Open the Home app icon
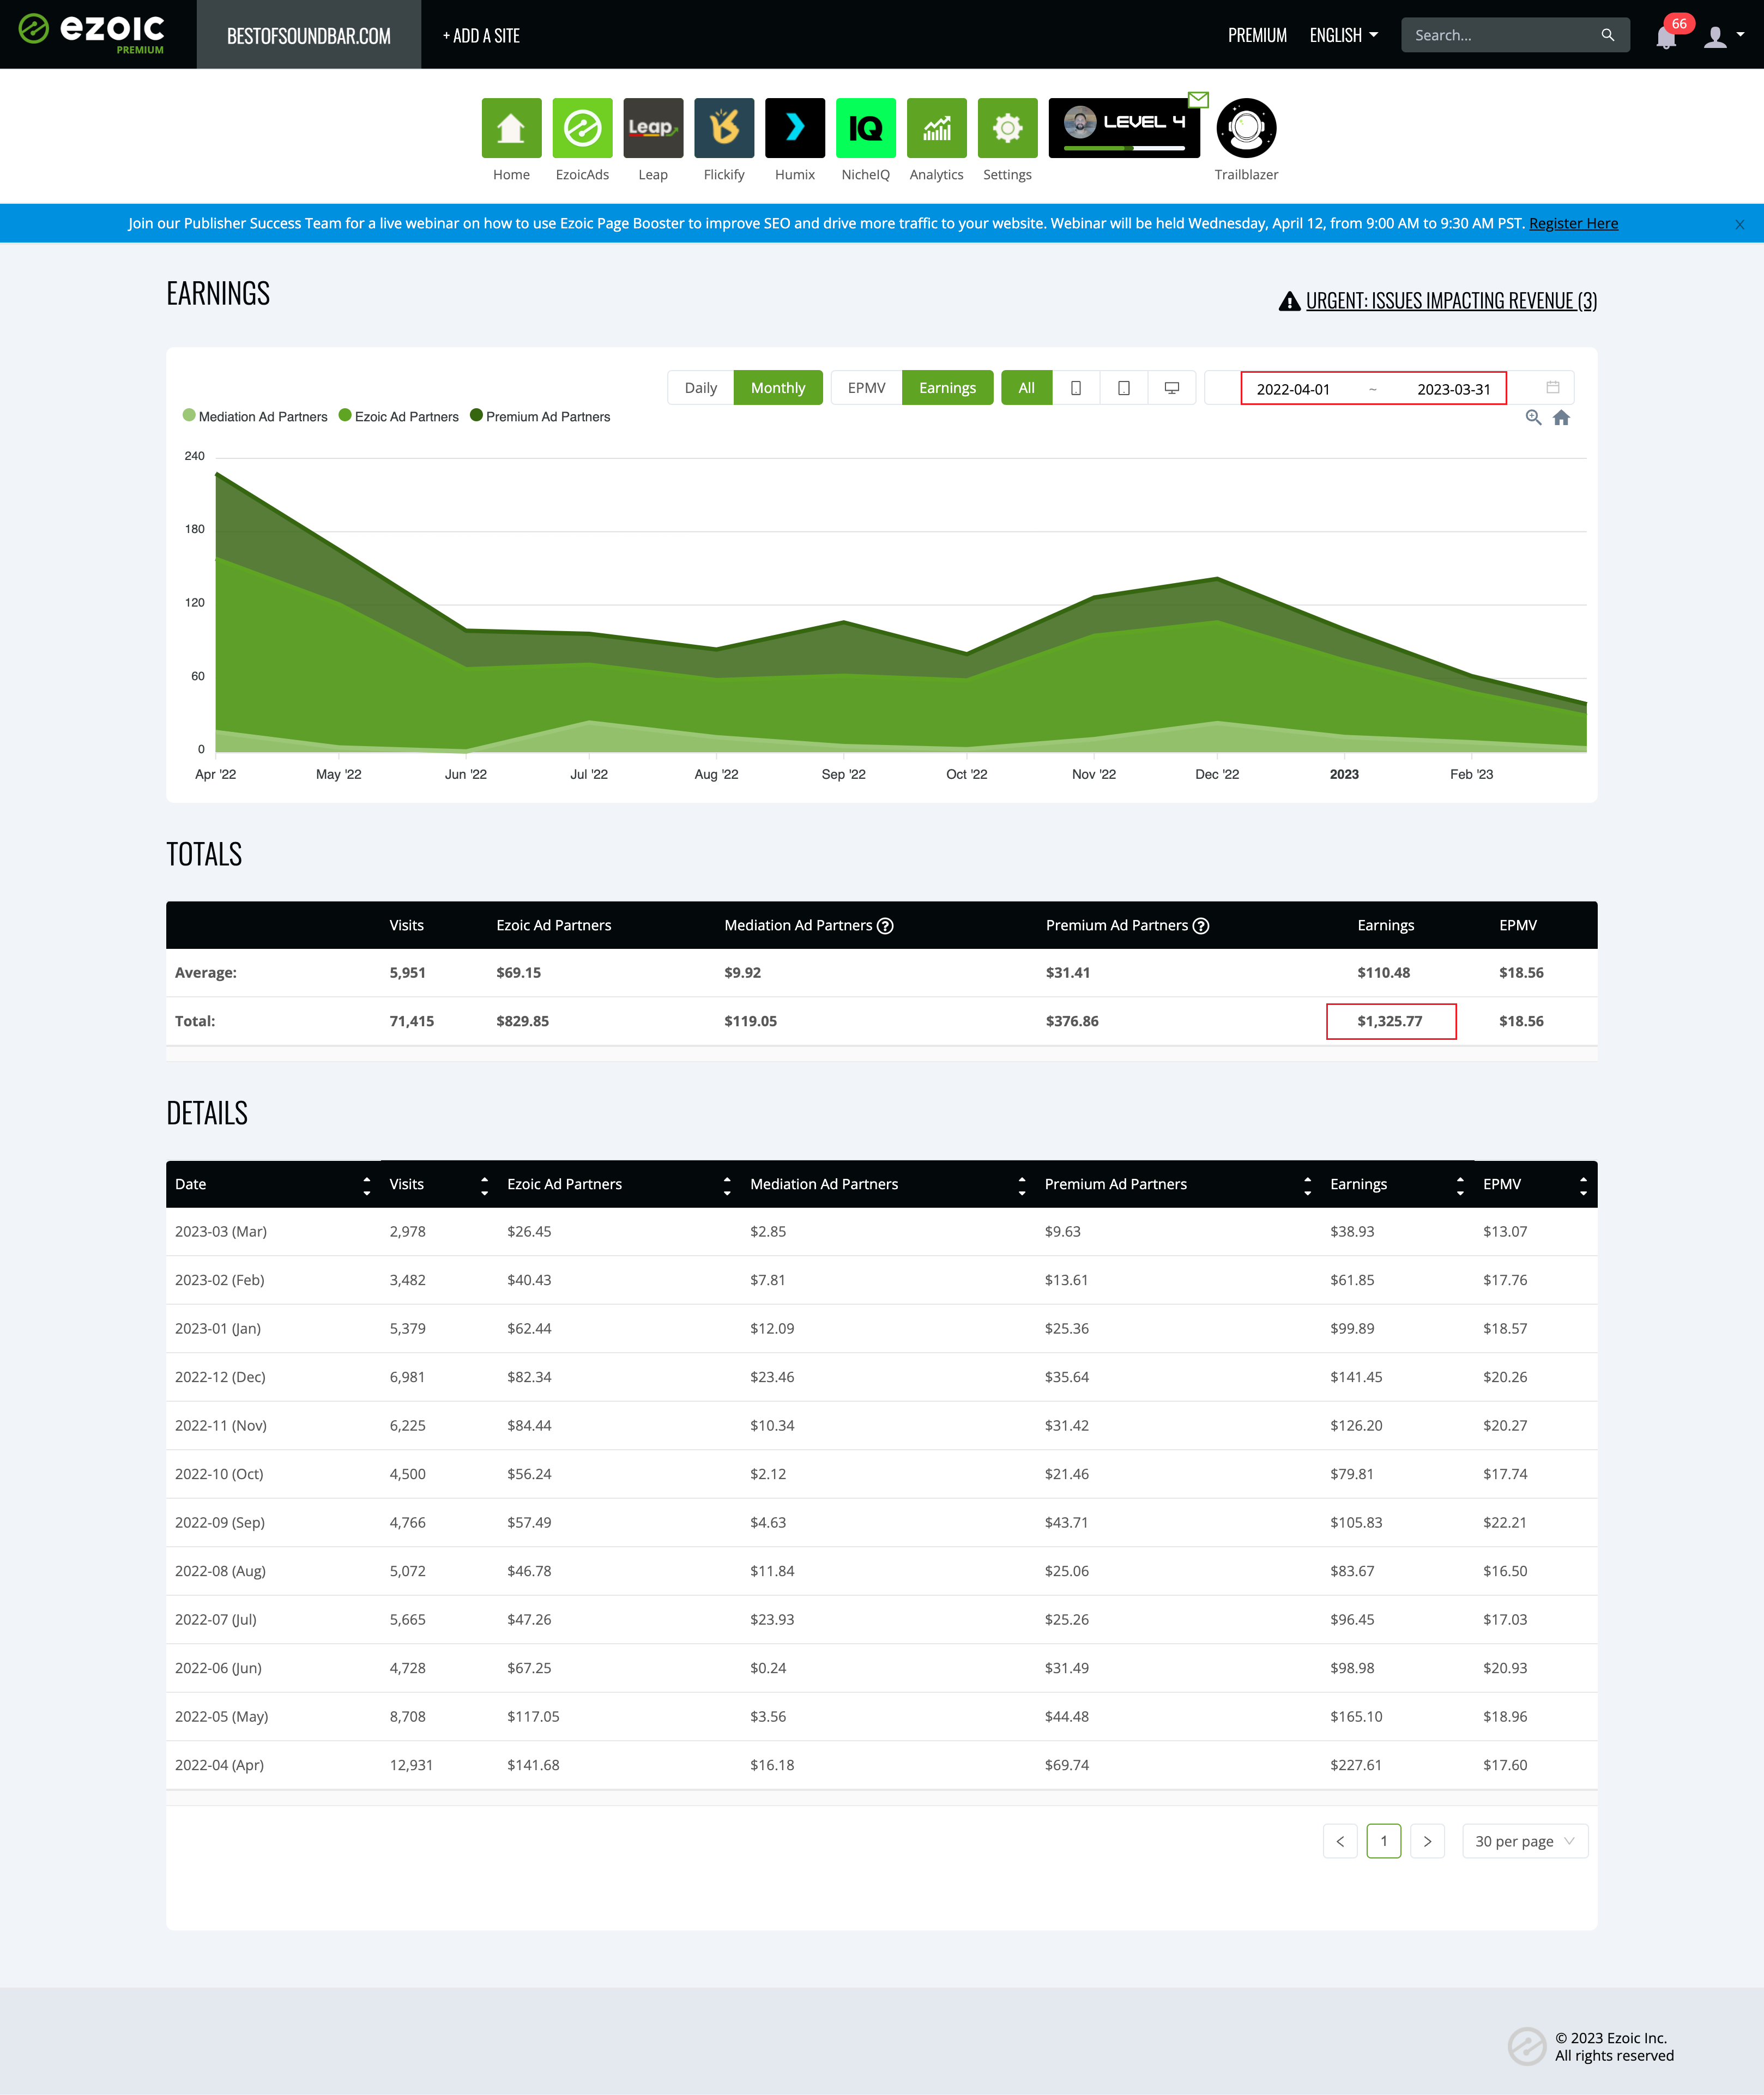Viewport: 1764px width, 2095px height. [511, 128]
